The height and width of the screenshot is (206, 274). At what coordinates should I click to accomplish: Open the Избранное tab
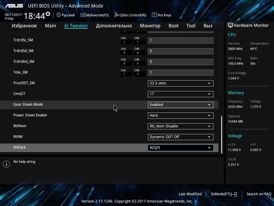pyautogui.click(x=24, y=25)
